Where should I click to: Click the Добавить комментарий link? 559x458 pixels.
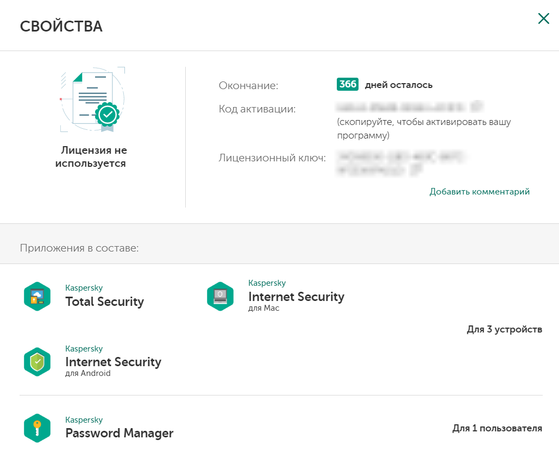click(479, 191)
